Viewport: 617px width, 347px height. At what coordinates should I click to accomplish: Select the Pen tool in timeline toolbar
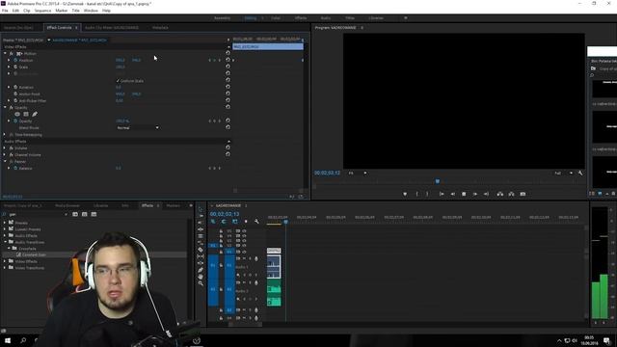point(201,270)
